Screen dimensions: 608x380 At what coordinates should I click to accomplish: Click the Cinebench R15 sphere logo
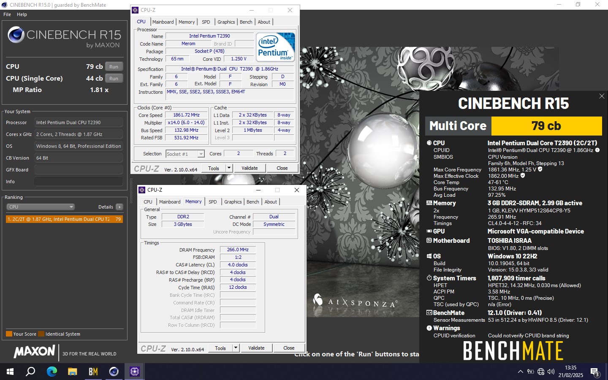[x=16, y=35]
